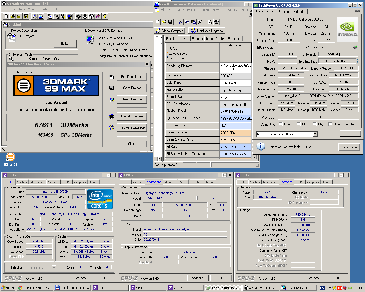This screenshot has width=365, height=292.
Task: Switch to Total Commander in taskbar
Action: (72, 288)
